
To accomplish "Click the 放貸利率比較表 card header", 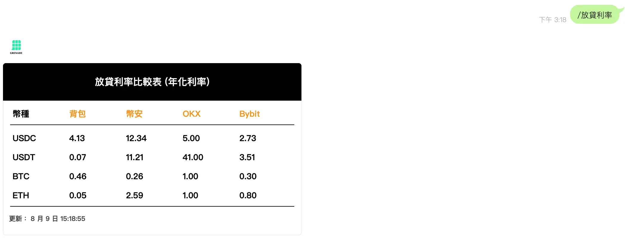I will pyautogui.click(x=152, y=82).
